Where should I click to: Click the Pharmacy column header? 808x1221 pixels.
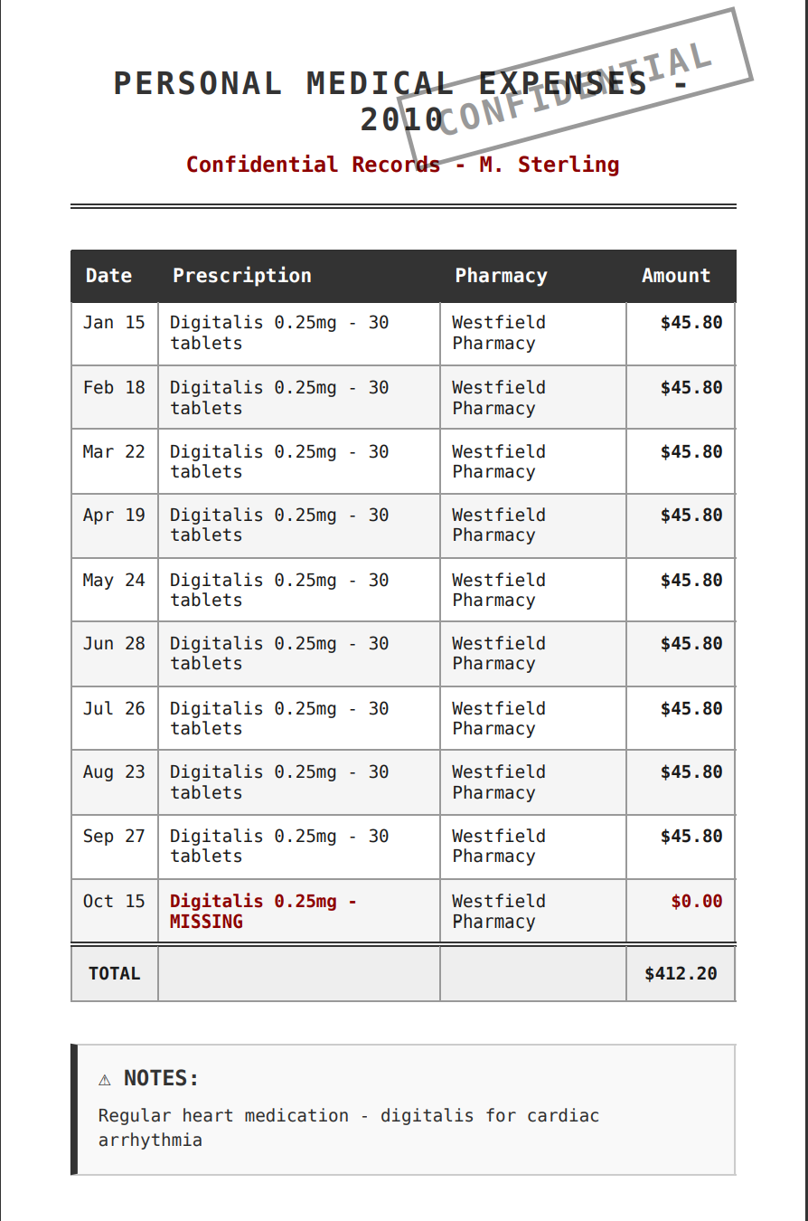pos(501,276)
